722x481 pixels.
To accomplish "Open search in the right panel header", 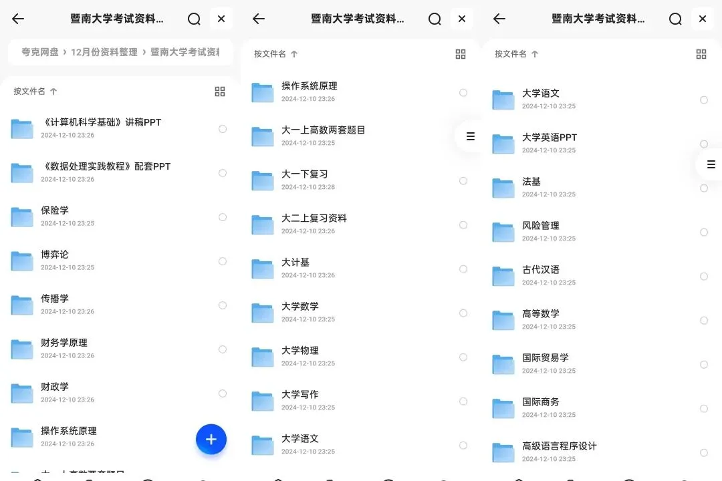I will point(675,19).
